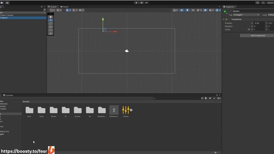Select the input actions asset with pedestal icon
Viewport: 274px width, 154px height.
114,110
